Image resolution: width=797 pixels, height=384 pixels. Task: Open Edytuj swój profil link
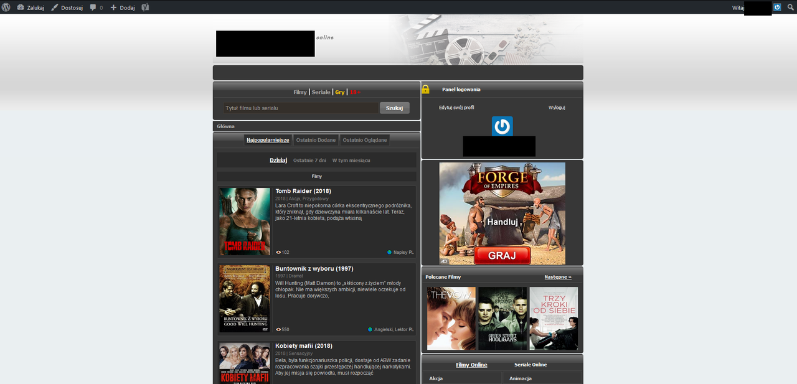point(456,108)
